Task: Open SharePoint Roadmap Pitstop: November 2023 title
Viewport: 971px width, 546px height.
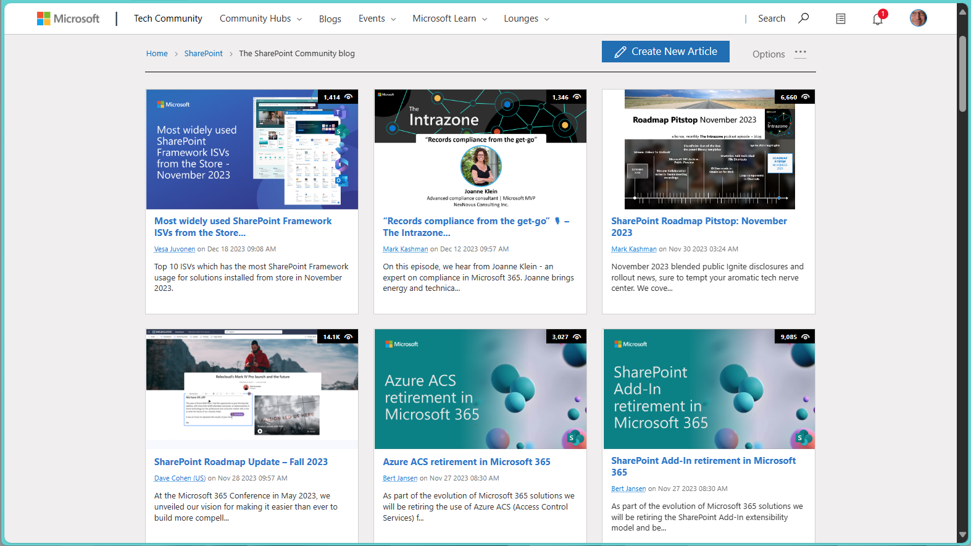Action: point(699,227)
